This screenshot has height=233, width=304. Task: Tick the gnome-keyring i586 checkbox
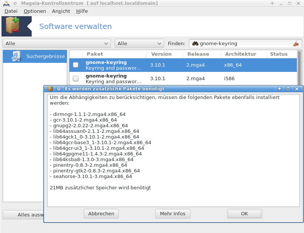75,78
